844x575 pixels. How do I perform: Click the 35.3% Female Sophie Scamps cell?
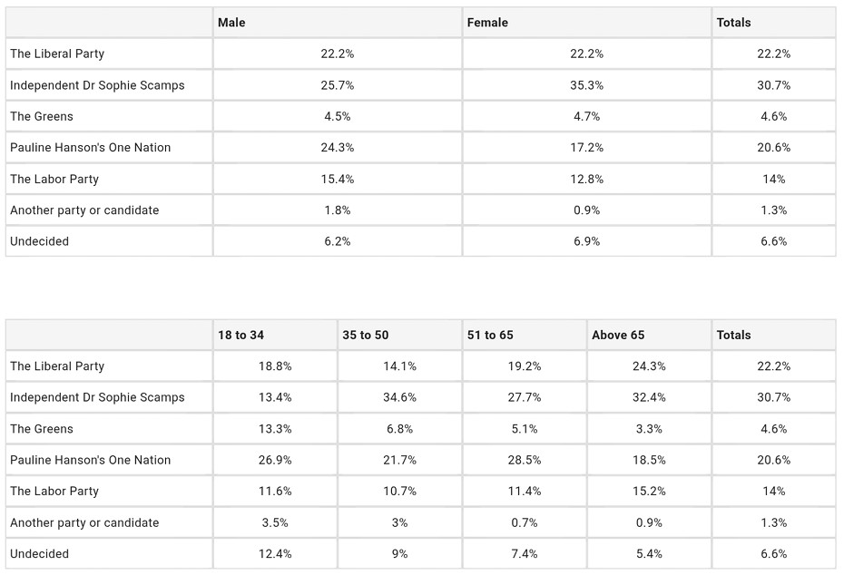pos(586,85)
